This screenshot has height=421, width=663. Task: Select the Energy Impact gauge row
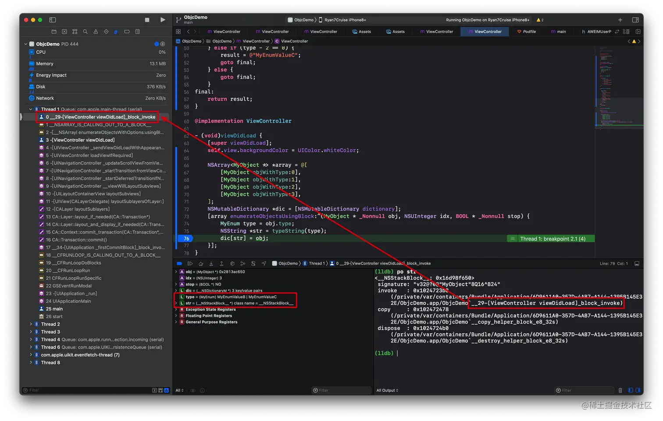tap(97, 76)
